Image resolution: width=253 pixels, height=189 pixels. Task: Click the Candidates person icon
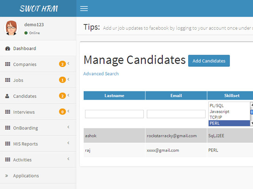[x=8, y=96]
